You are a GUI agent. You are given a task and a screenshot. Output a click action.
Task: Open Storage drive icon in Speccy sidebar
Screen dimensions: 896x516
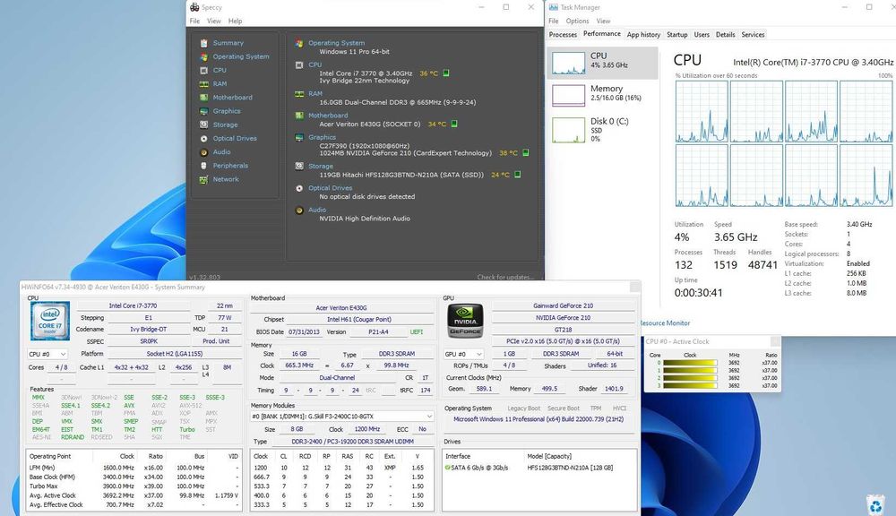coord(204,125)
